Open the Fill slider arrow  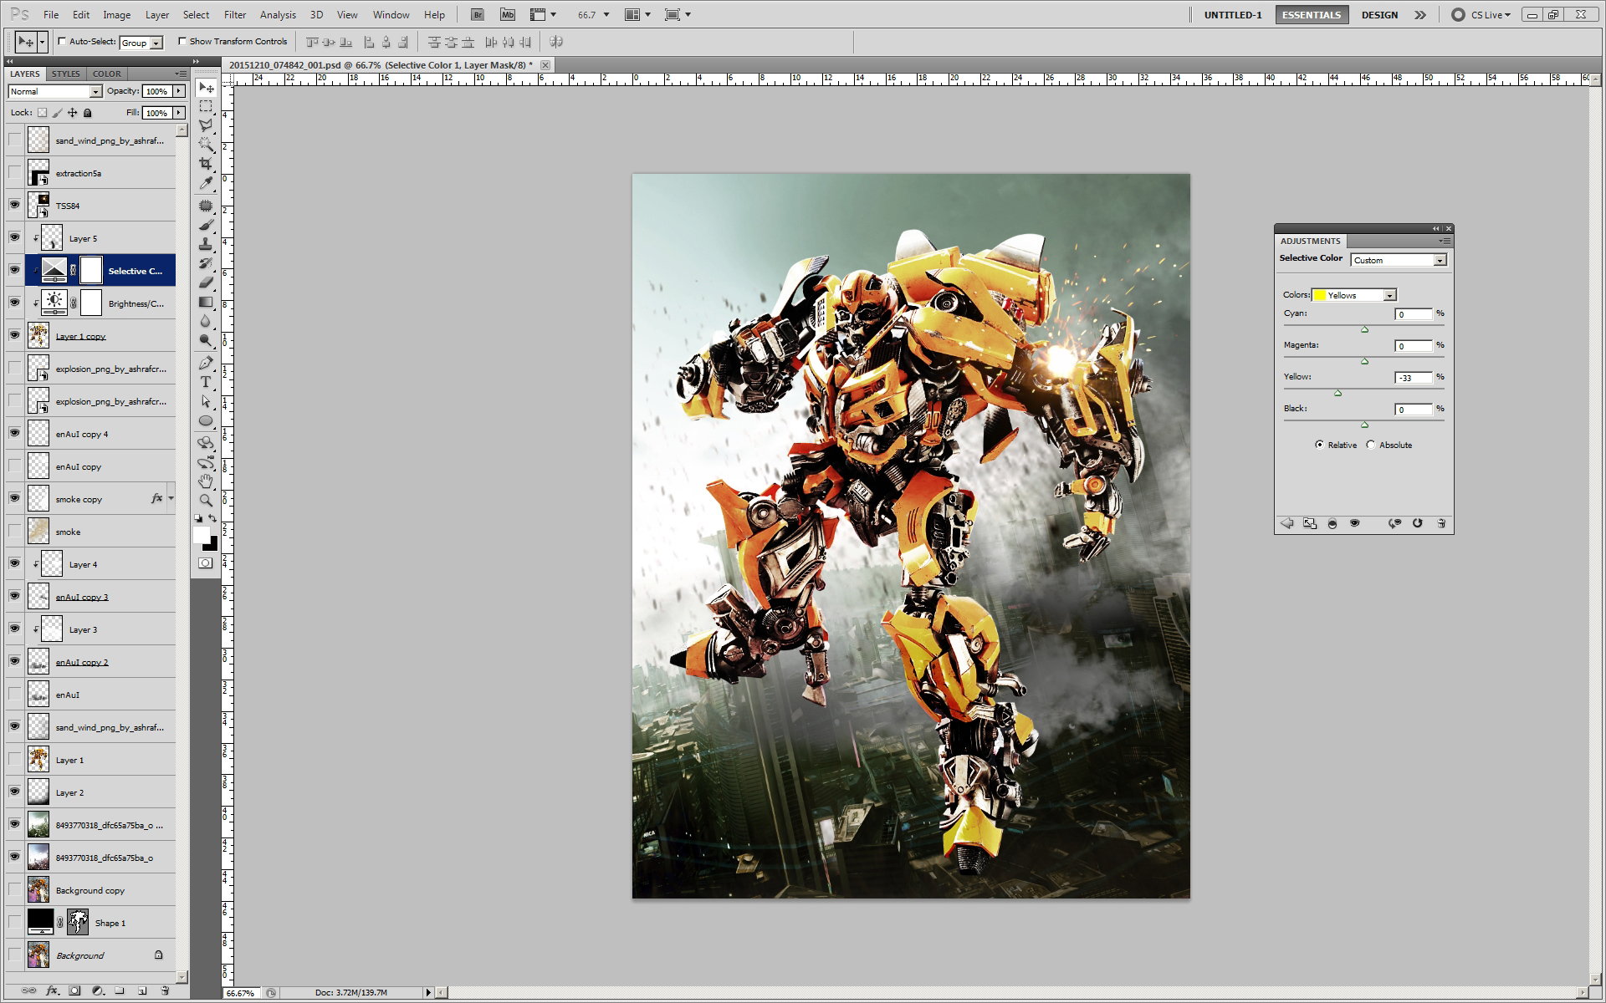tap(179, 113)
